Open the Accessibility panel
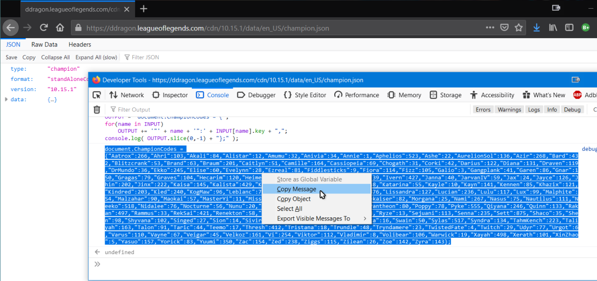 point(492,95)
